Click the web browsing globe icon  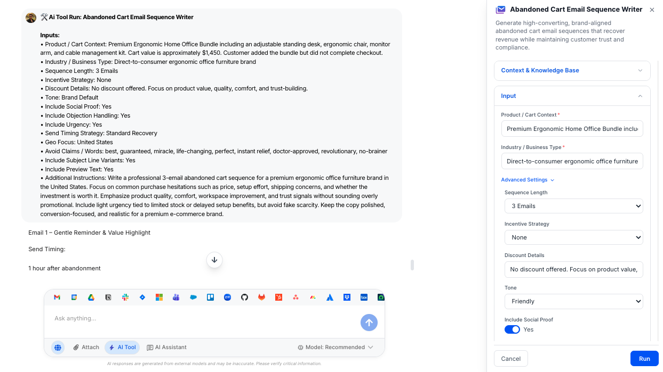click(x=58, y=347)
